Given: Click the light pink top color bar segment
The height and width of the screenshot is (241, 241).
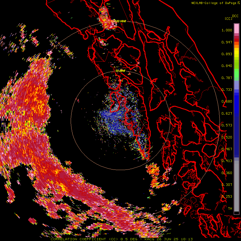Looking at the screenshot, I should [x=236, y=28].
